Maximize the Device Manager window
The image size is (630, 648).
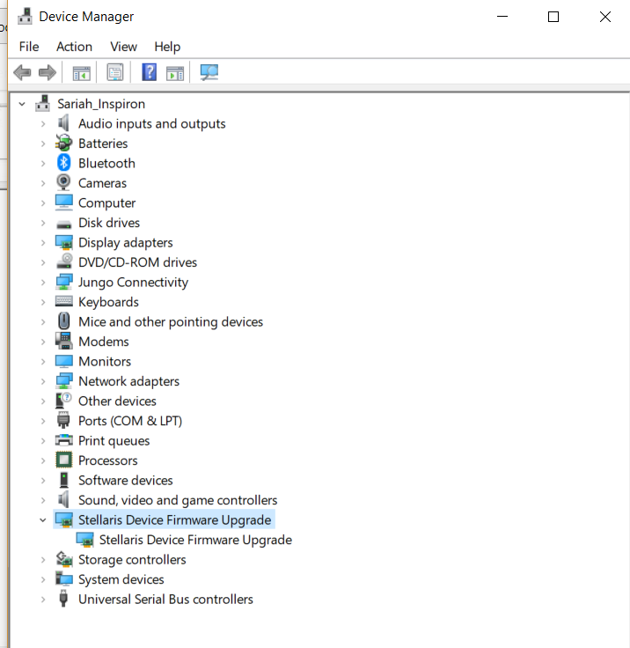553,17
